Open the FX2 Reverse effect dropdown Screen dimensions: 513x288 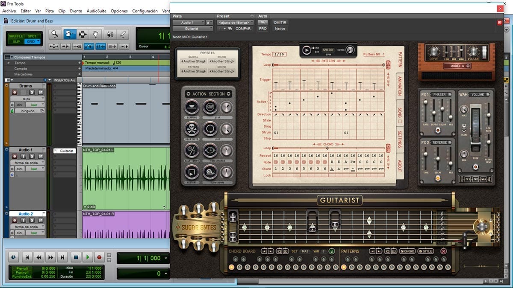click(x=441, y=143)
